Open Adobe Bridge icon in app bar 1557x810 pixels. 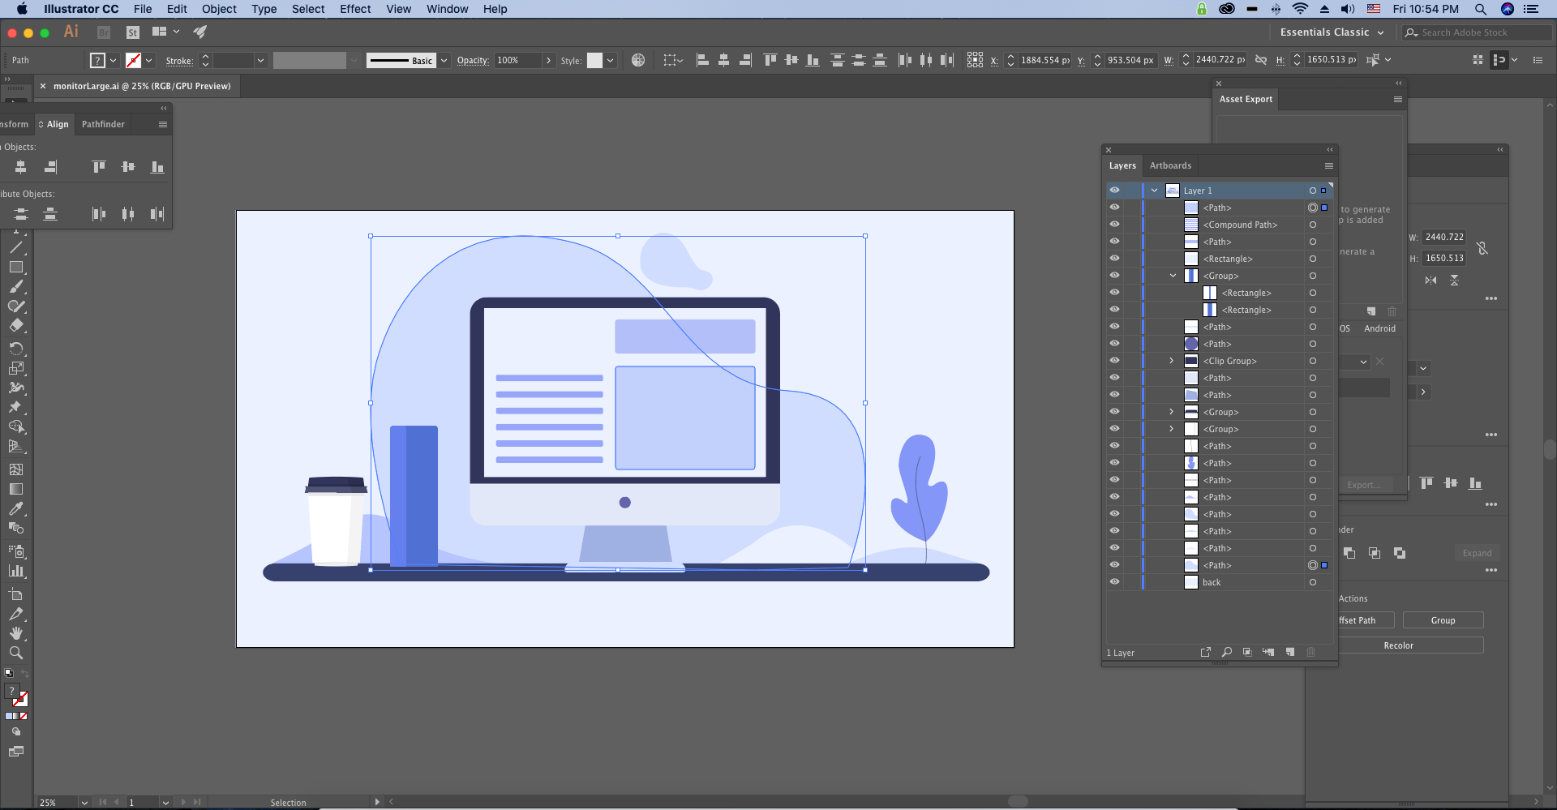pos(104,32)
